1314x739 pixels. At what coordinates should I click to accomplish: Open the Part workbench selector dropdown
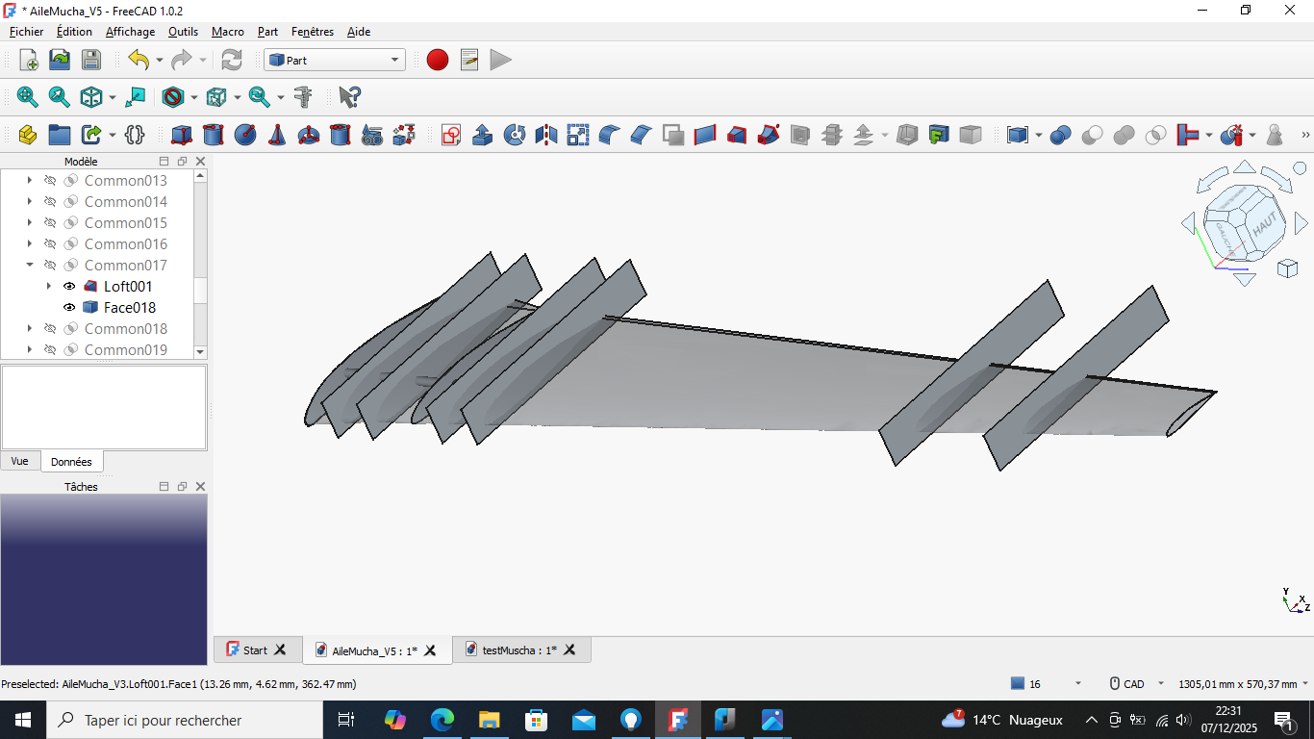coord(335,61)
